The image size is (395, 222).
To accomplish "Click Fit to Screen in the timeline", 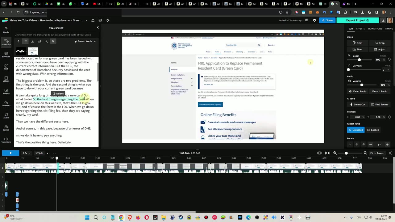I will click(x=377, y=153).
